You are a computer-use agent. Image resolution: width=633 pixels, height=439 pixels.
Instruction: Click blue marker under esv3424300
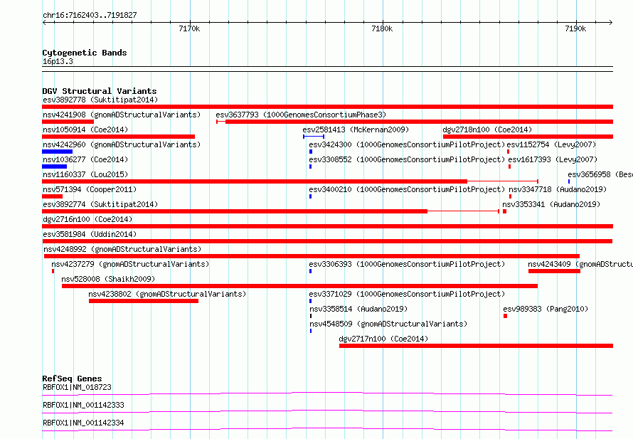[311, 152]
